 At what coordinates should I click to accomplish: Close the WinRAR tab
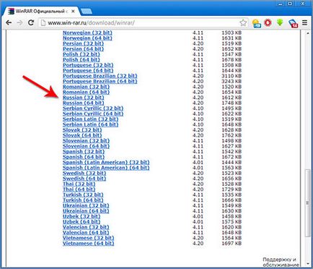pos(73,12)
